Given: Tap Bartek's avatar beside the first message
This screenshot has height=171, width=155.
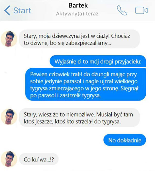Looking at the screenshot, I should tap(9, 39).
